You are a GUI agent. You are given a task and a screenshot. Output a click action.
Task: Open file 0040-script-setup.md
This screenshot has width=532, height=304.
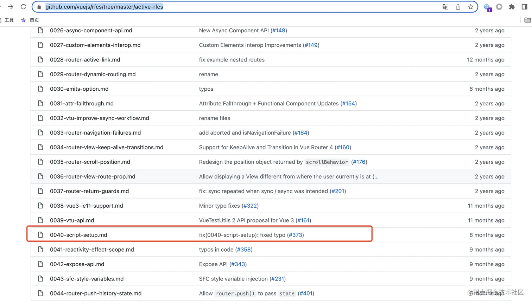(x=78, y=235)
